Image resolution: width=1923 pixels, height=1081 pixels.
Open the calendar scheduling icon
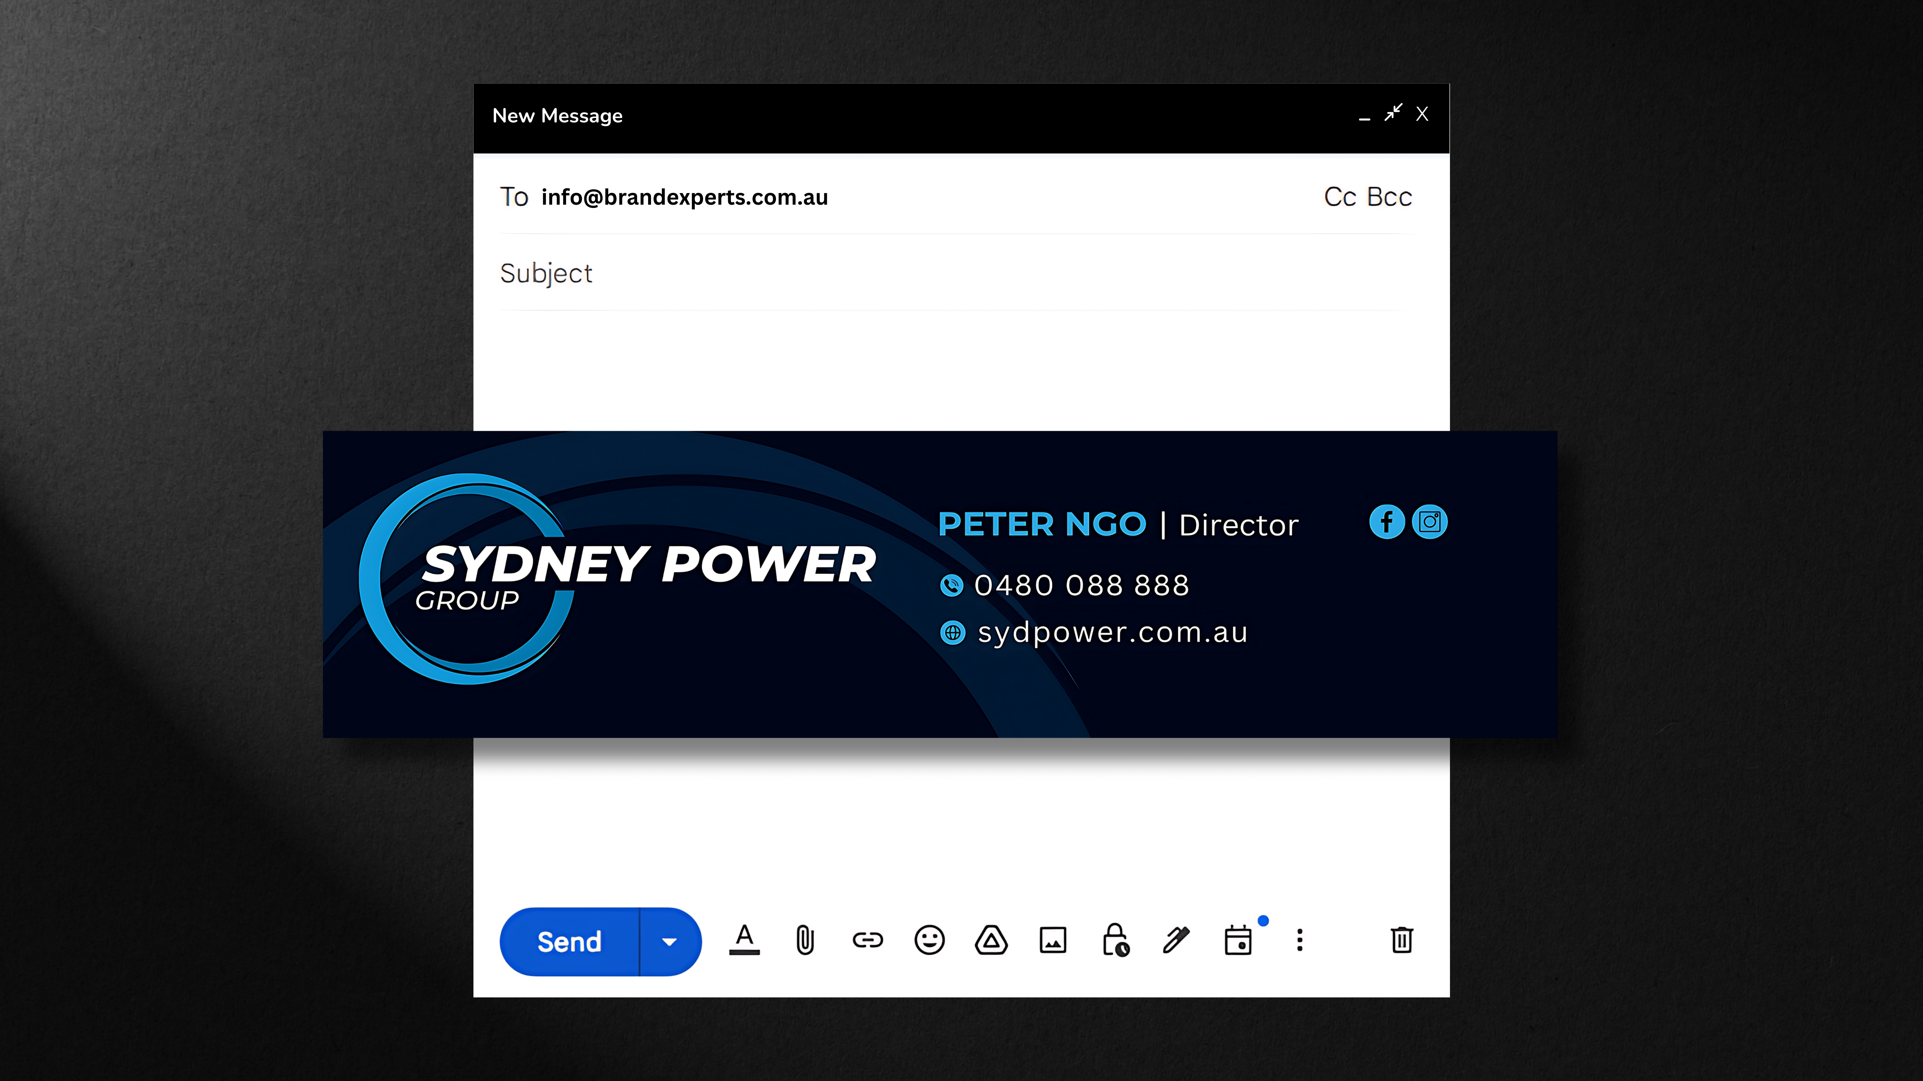pos(1238,940)
